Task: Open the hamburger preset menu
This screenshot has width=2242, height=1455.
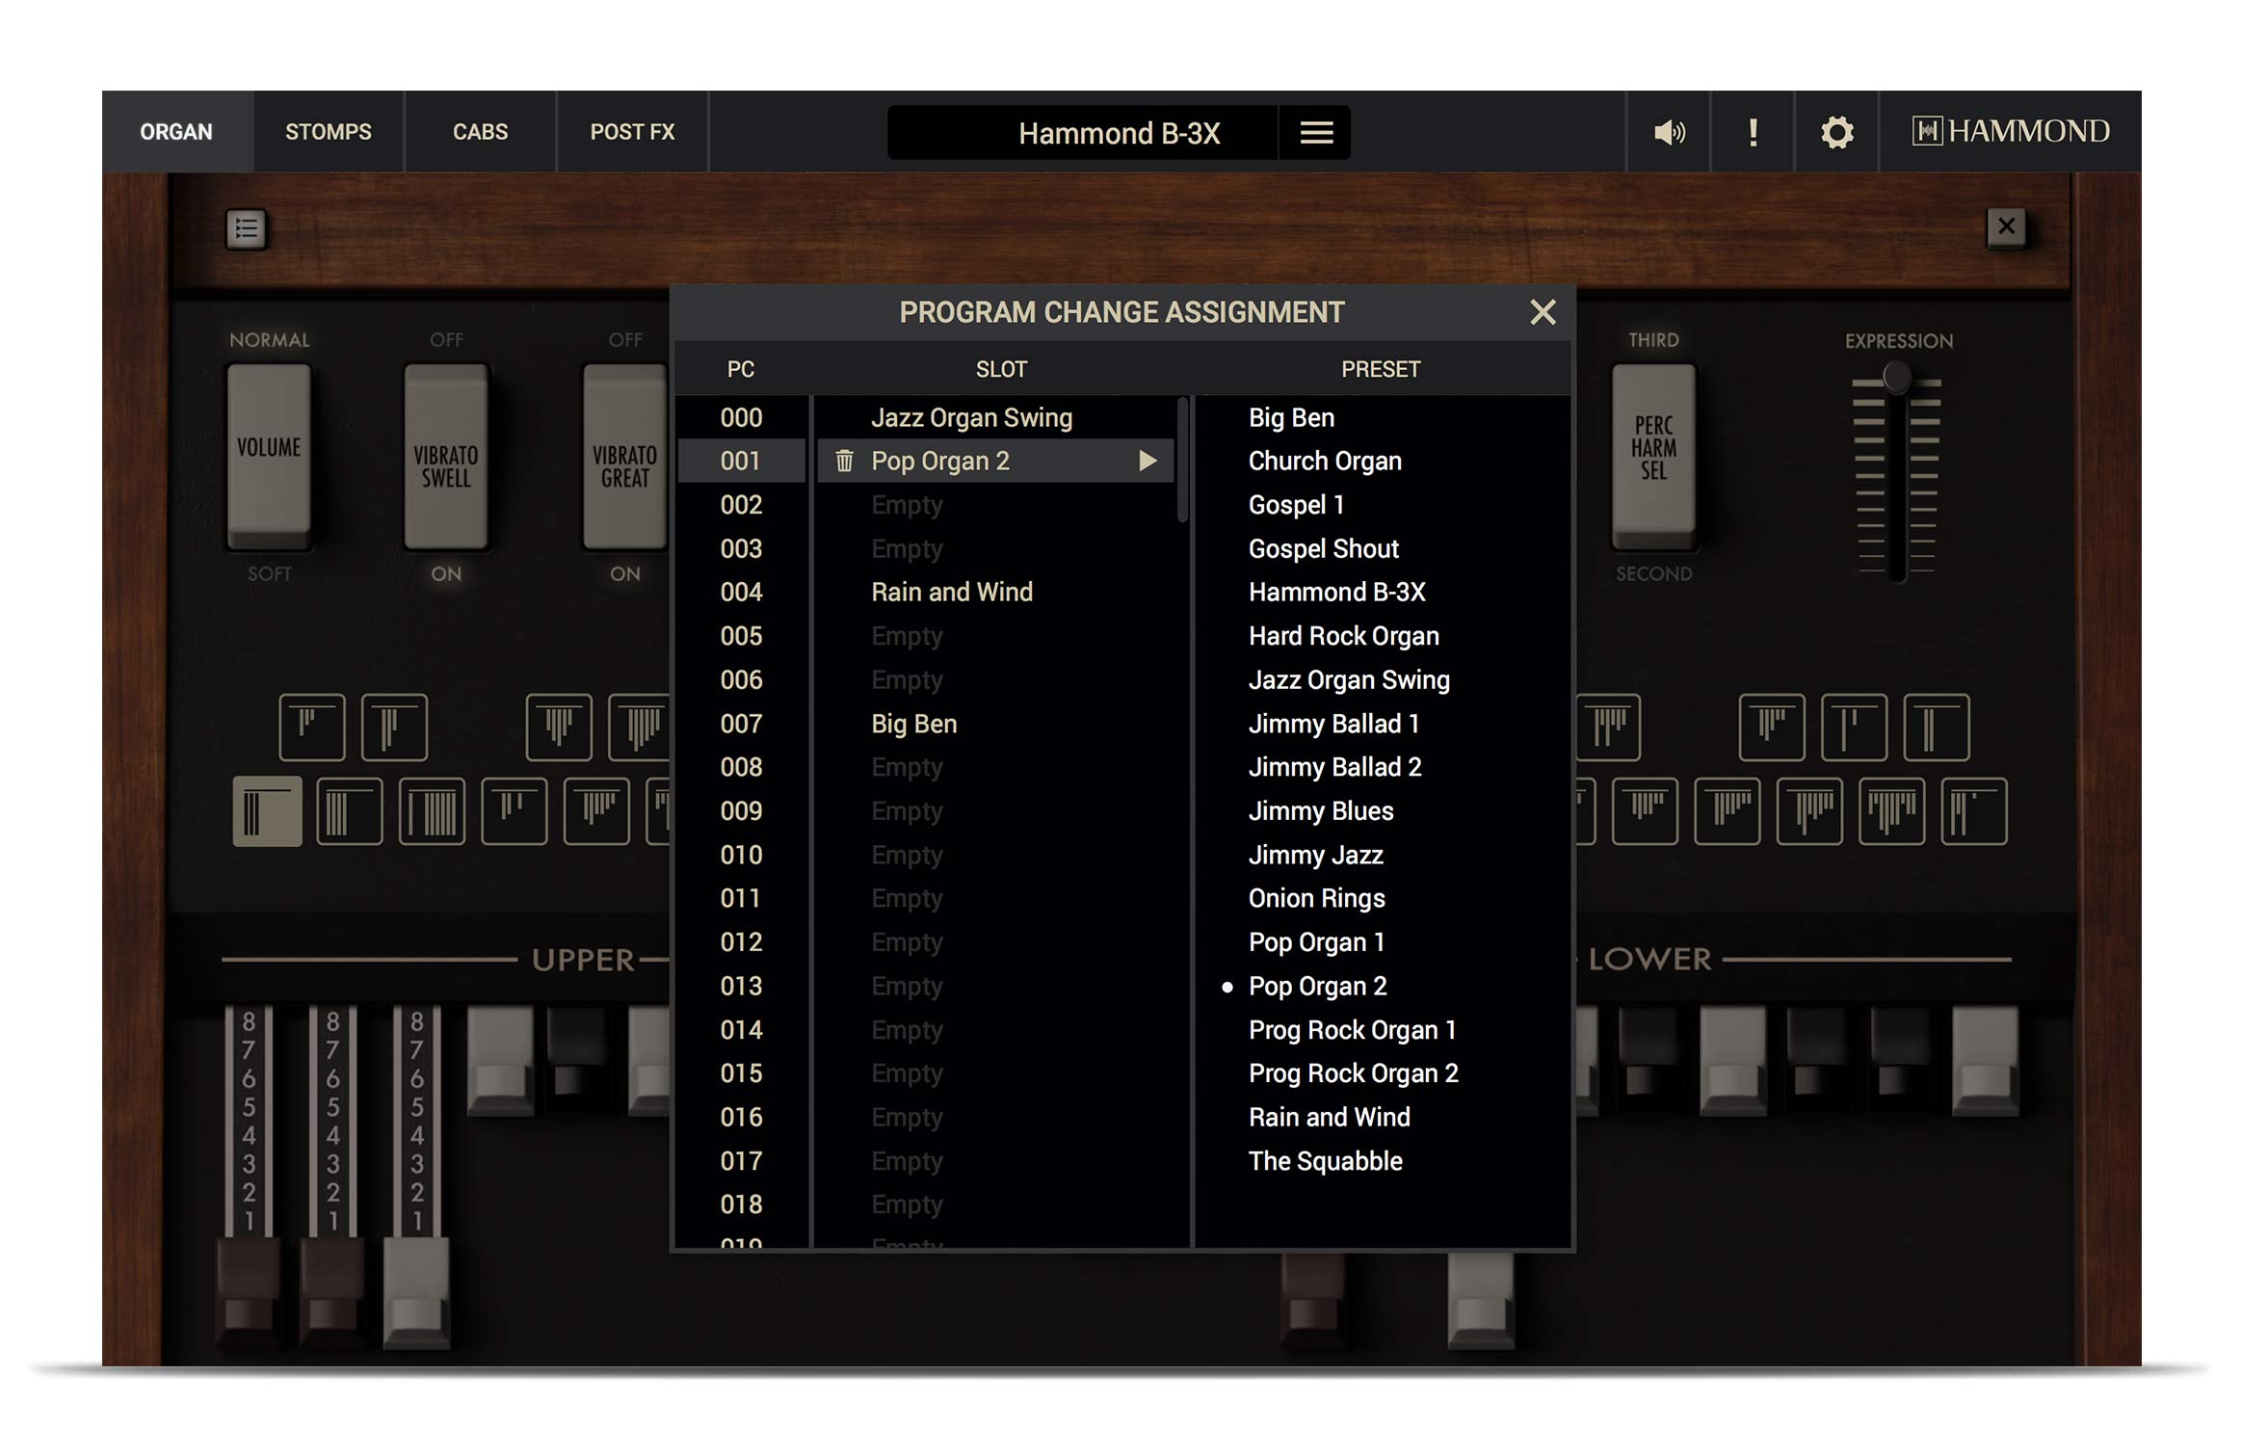Action: click(1316, 132)
